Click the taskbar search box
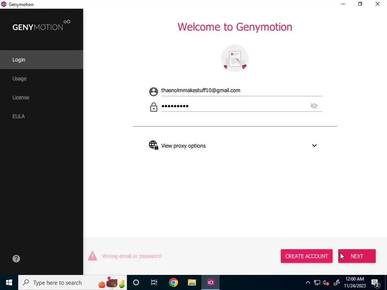This screenshot has width=387, height=290. pos(73,282)
